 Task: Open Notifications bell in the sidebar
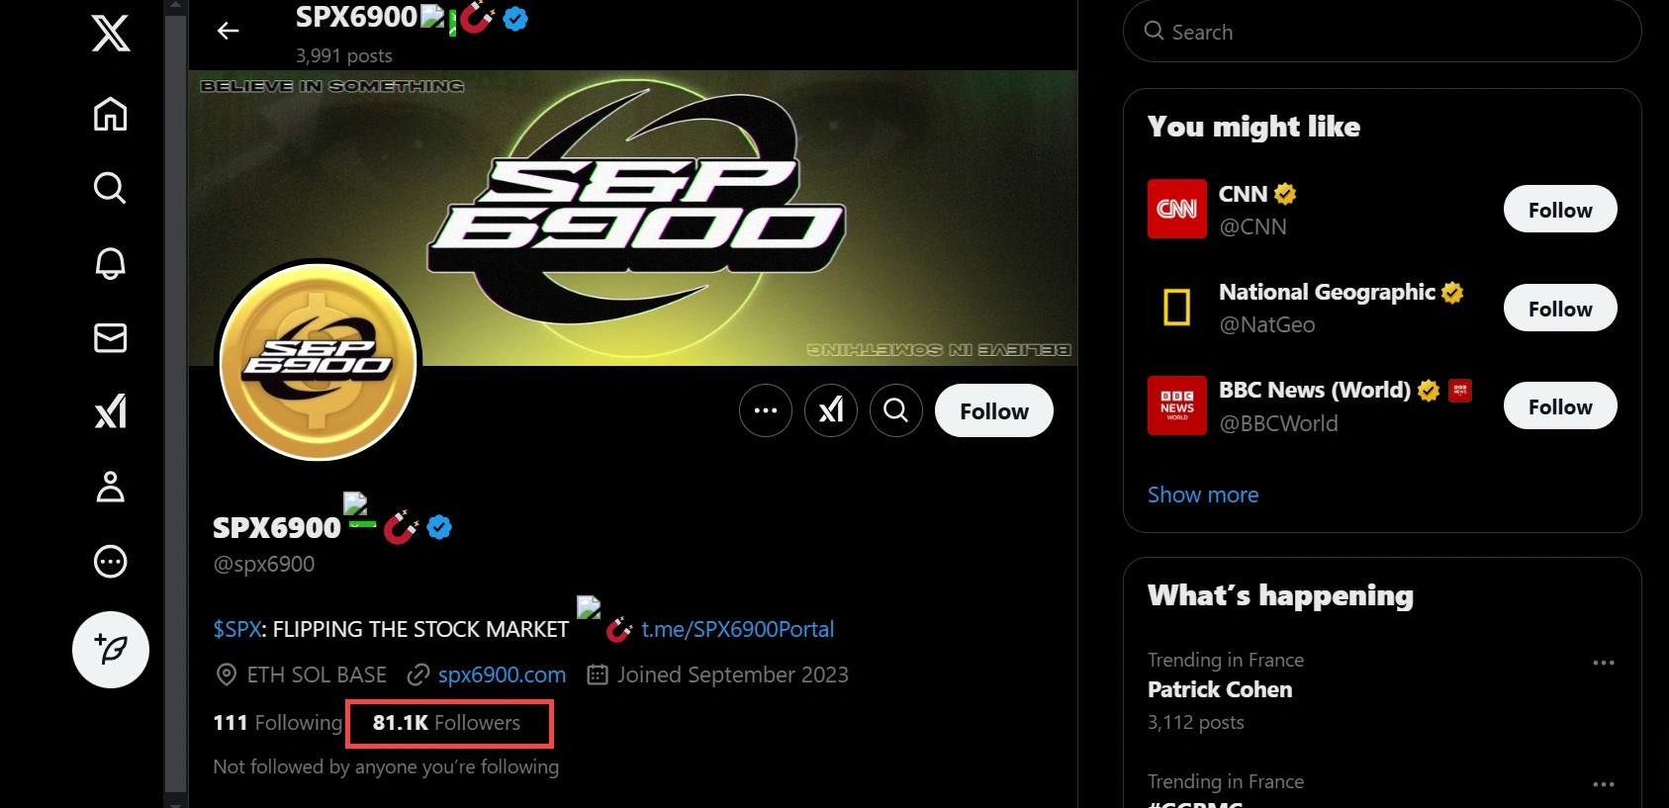110,263
